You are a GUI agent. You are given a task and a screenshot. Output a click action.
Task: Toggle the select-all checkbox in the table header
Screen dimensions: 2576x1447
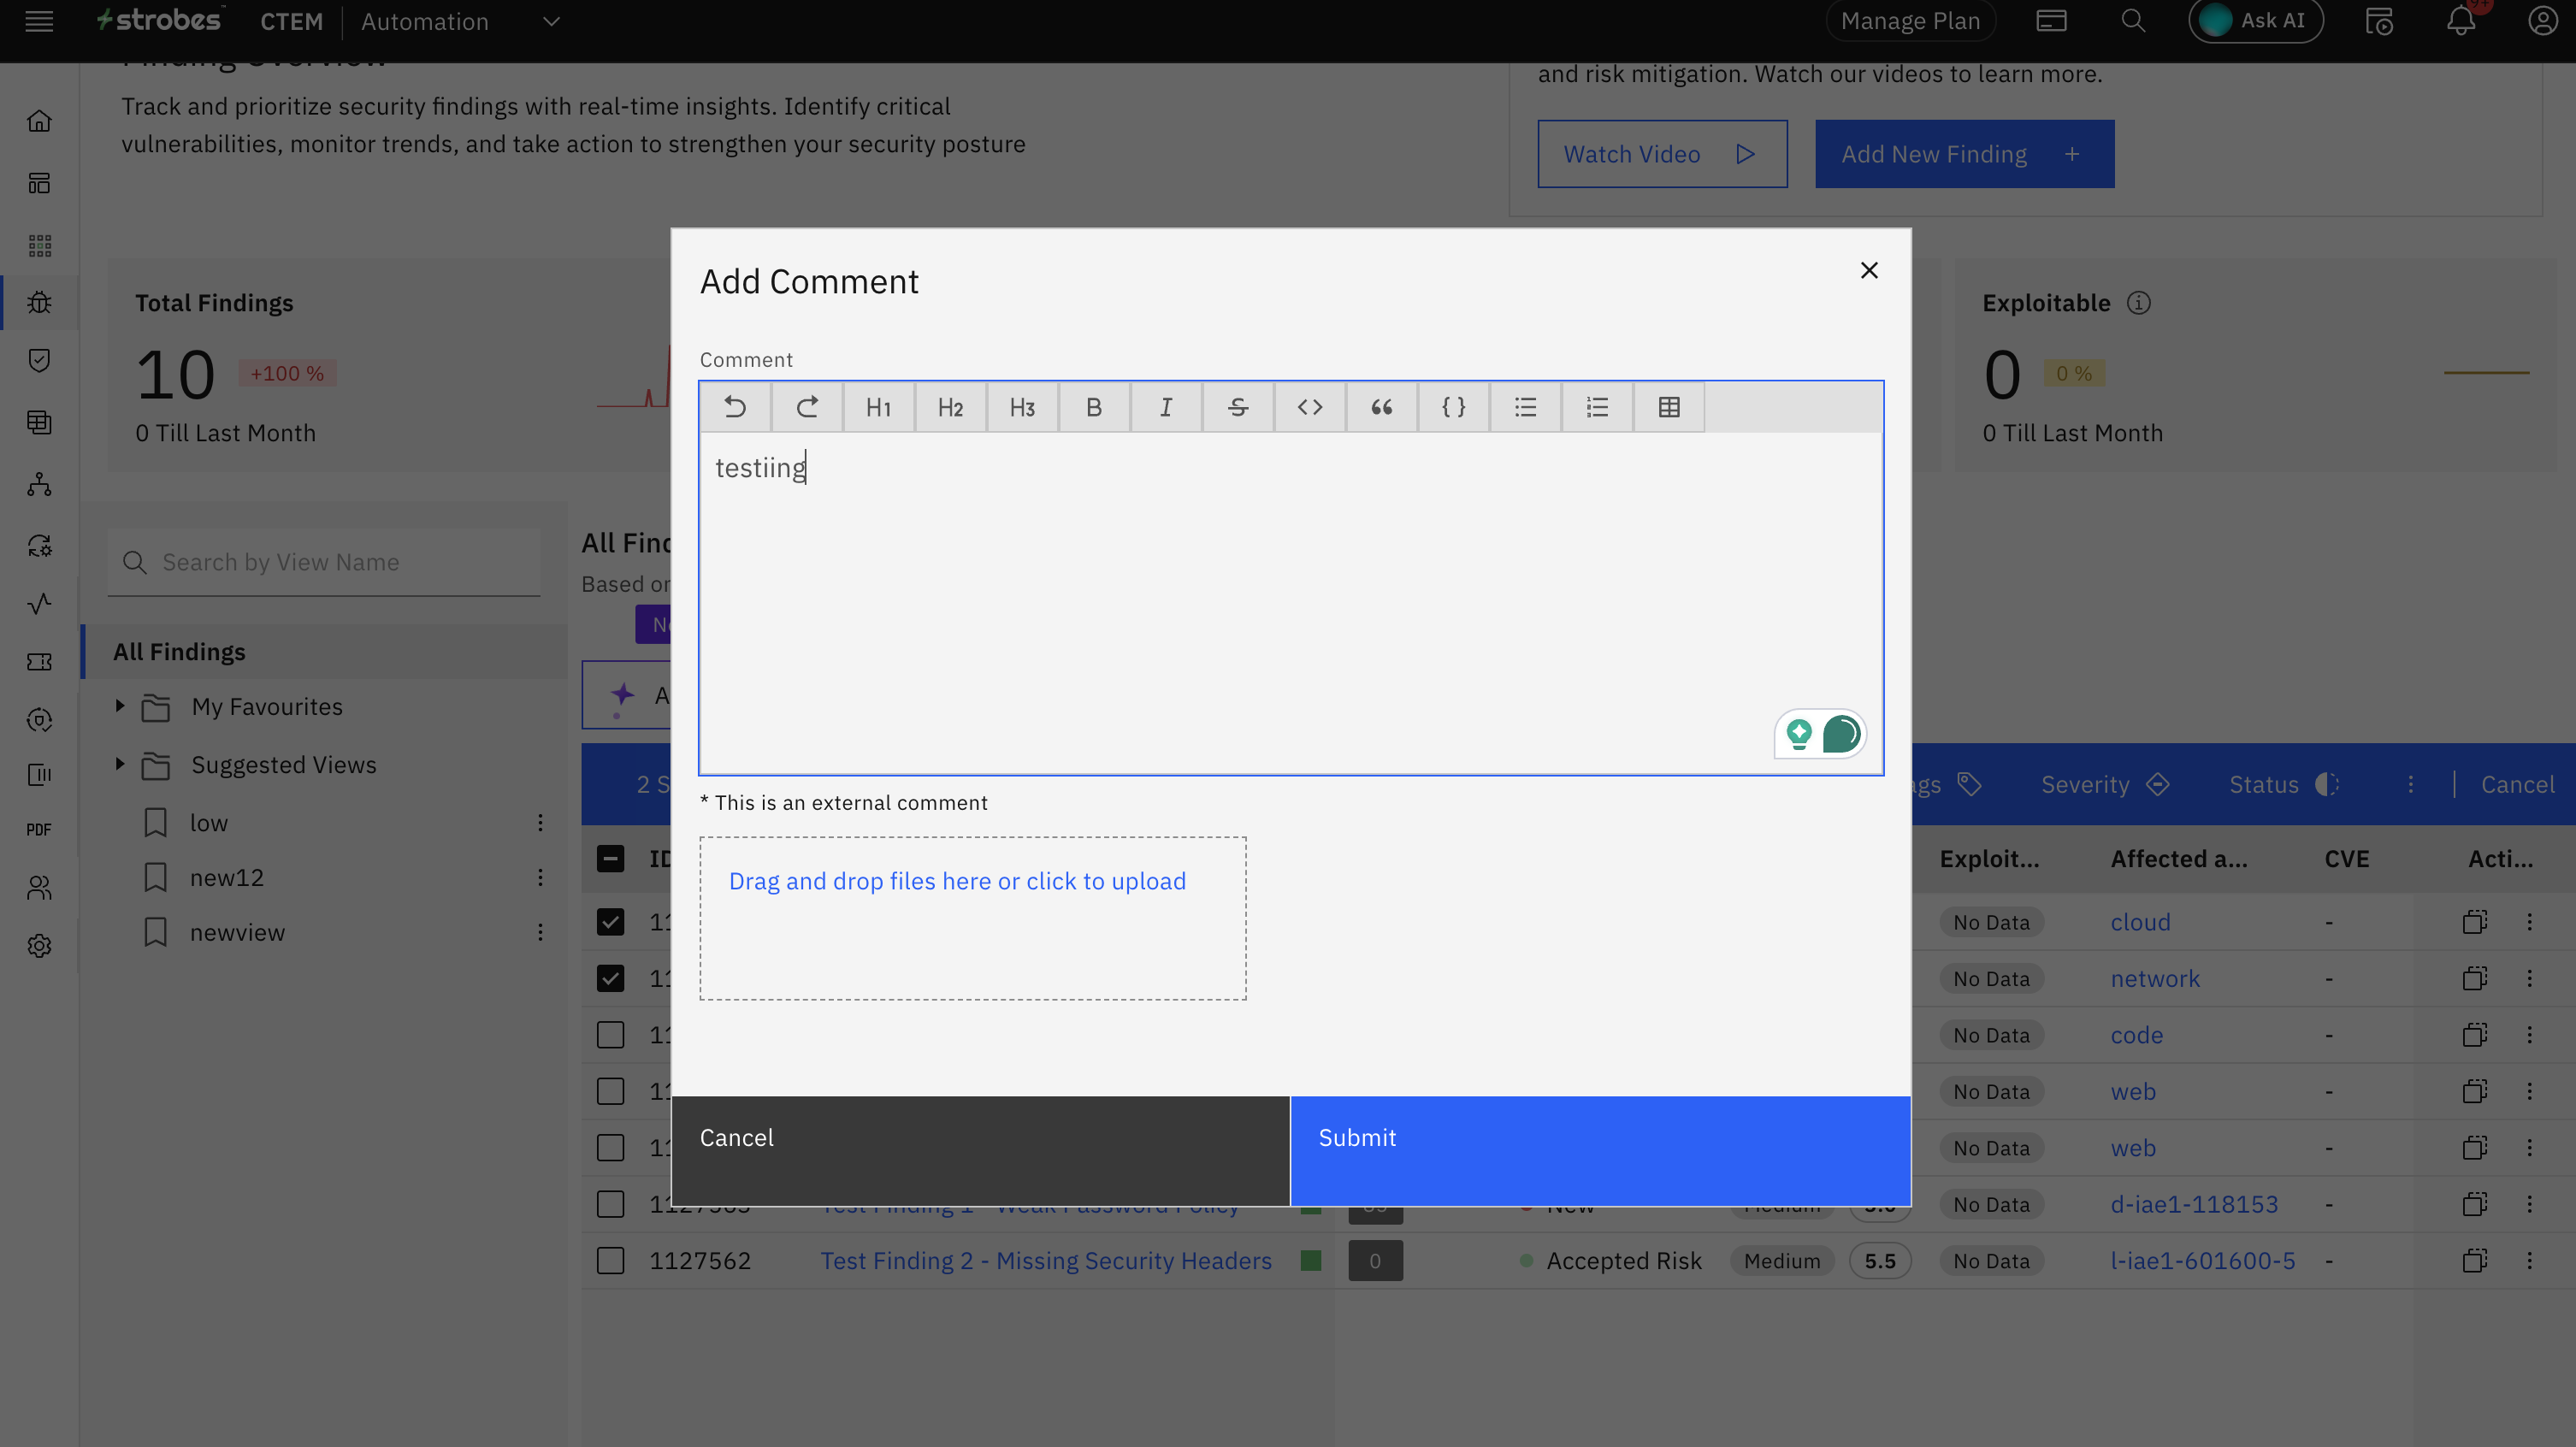click(x=610, y=859)
